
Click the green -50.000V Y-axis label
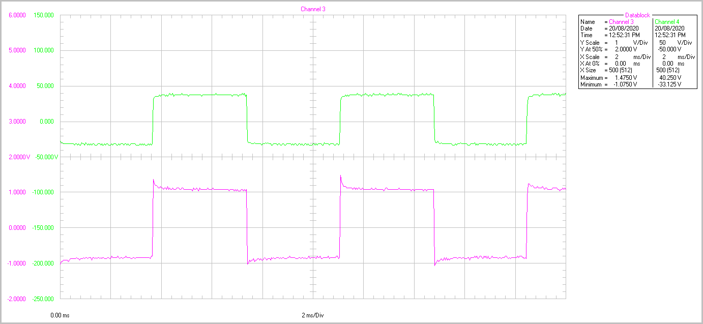46,157
